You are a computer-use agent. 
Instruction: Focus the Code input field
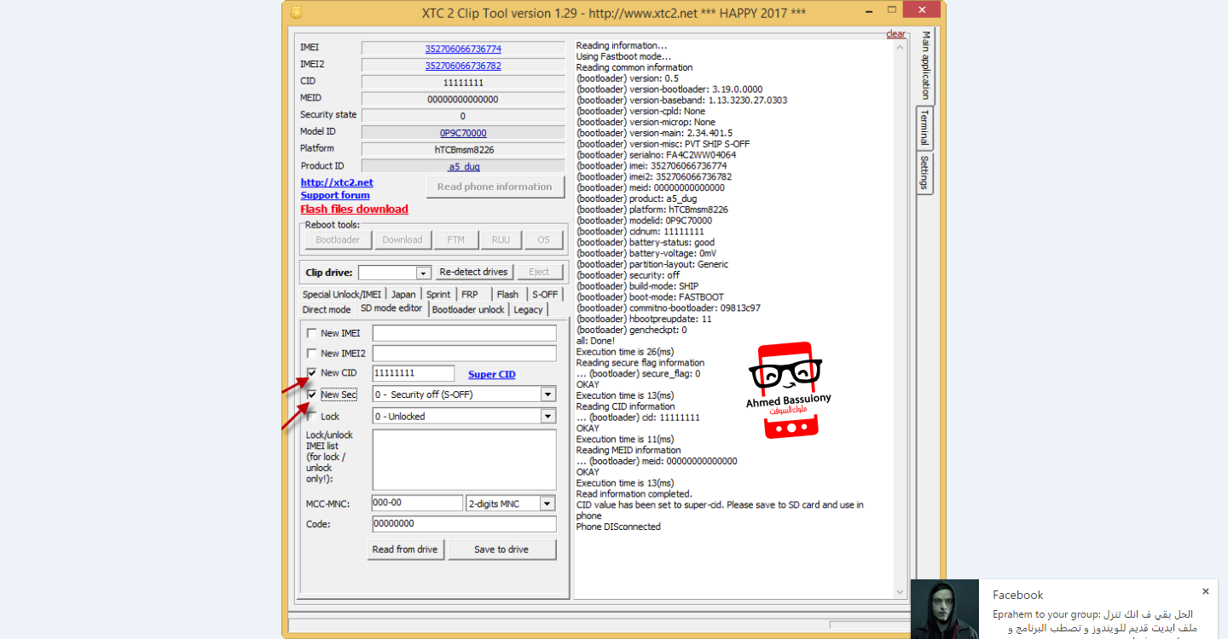pos(464,524)
